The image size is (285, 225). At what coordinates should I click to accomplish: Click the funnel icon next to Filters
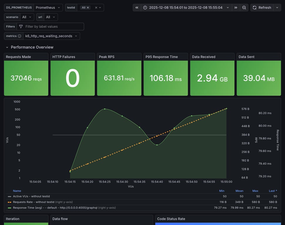click(x=21, y=26)
